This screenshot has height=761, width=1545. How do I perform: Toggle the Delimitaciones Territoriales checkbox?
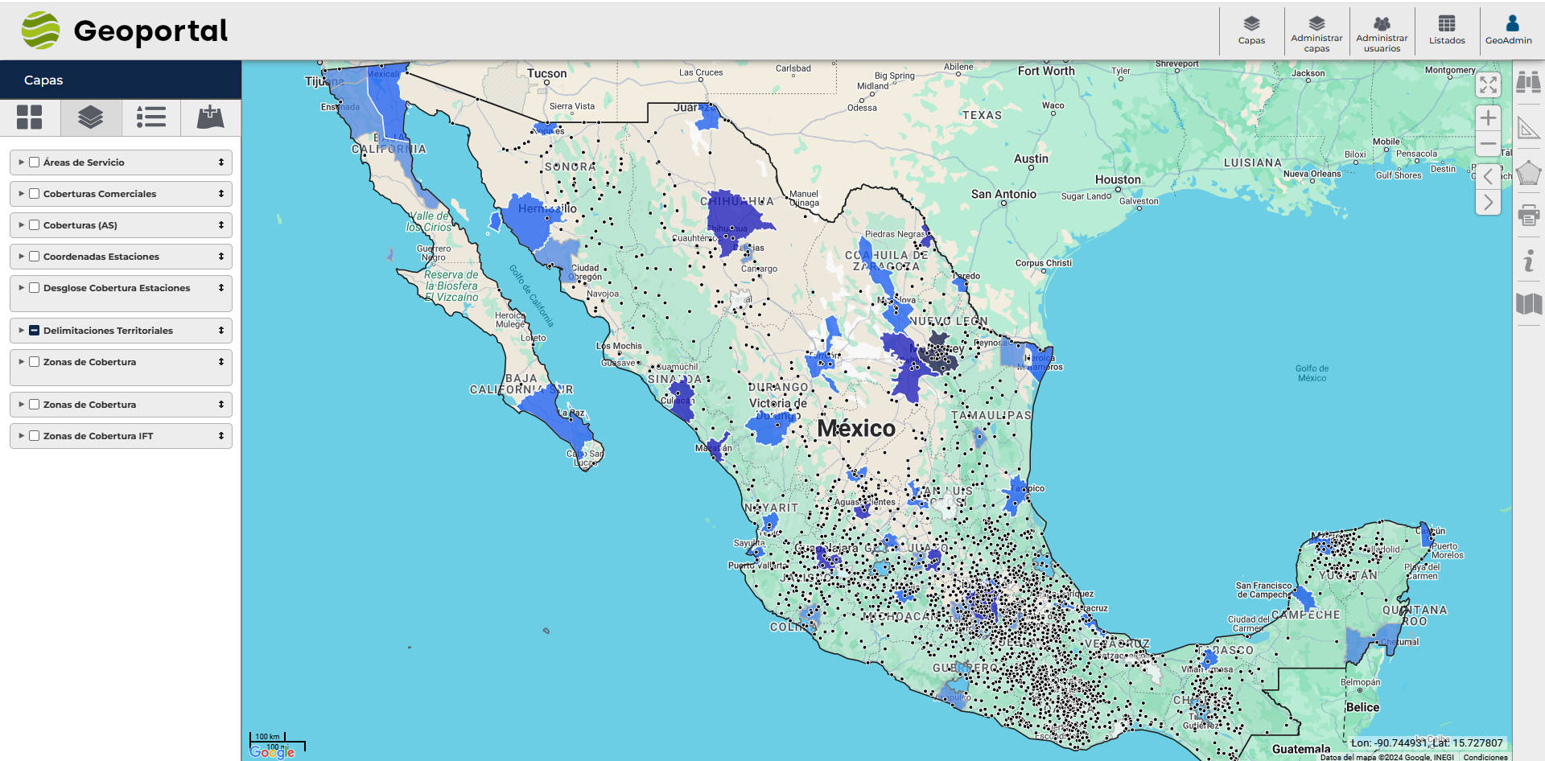35,331
